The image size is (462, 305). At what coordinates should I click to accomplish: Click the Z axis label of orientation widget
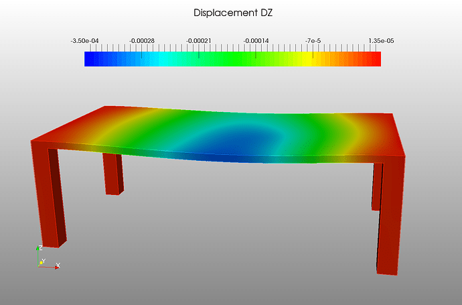[41, 248]
